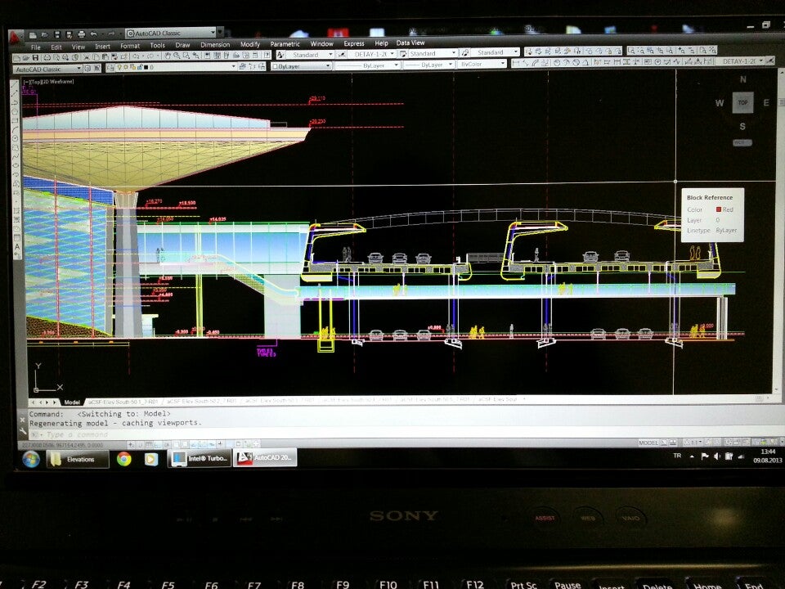This screenshot has height=589, width=785.
Task: Click the Red color swatch in Block Reference tooltip
Action: tap(719, 210)
